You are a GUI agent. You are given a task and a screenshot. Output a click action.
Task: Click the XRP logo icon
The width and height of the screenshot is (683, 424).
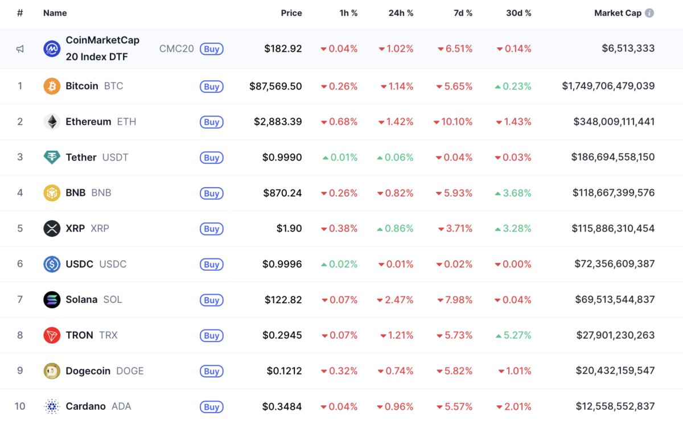pyautogui.click(x=52, y=229)
